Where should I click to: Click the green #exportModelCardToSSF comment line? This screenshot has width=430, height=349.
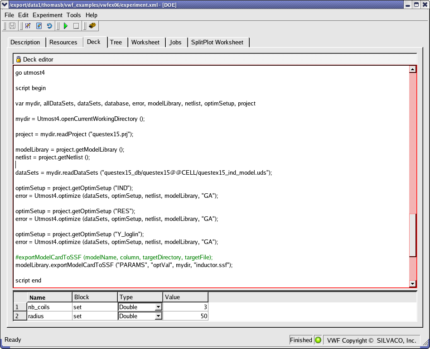click(114, 257)
